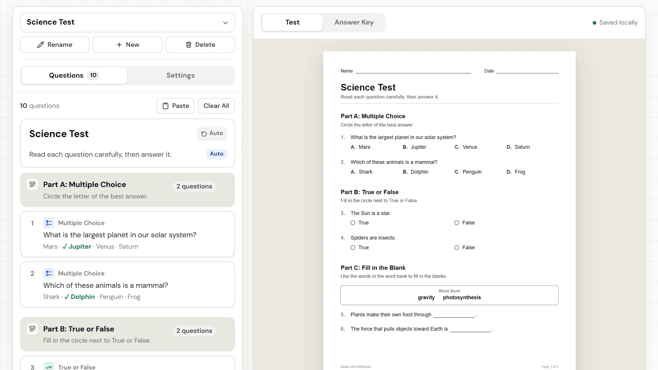Switch to the Questions tab

pos(74,75)
